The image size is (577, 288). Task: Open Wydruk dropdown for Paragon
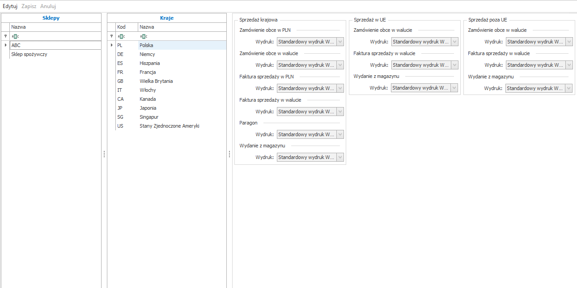click(340, 134)
